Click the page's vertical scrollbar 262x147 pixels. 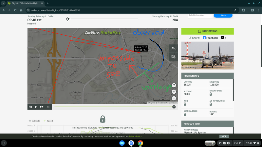tap(261, 46)
